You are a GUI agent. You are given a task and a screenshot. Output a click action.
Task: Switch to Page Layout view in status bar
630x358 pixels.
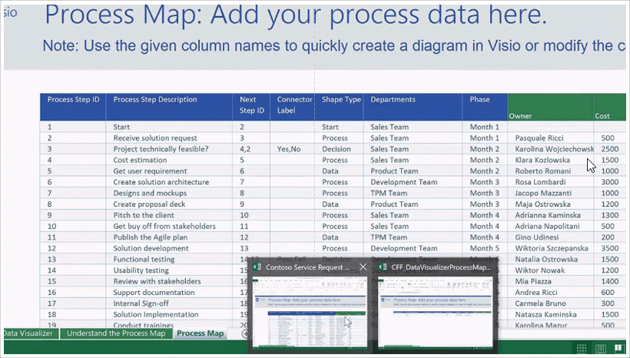[600, 350]
